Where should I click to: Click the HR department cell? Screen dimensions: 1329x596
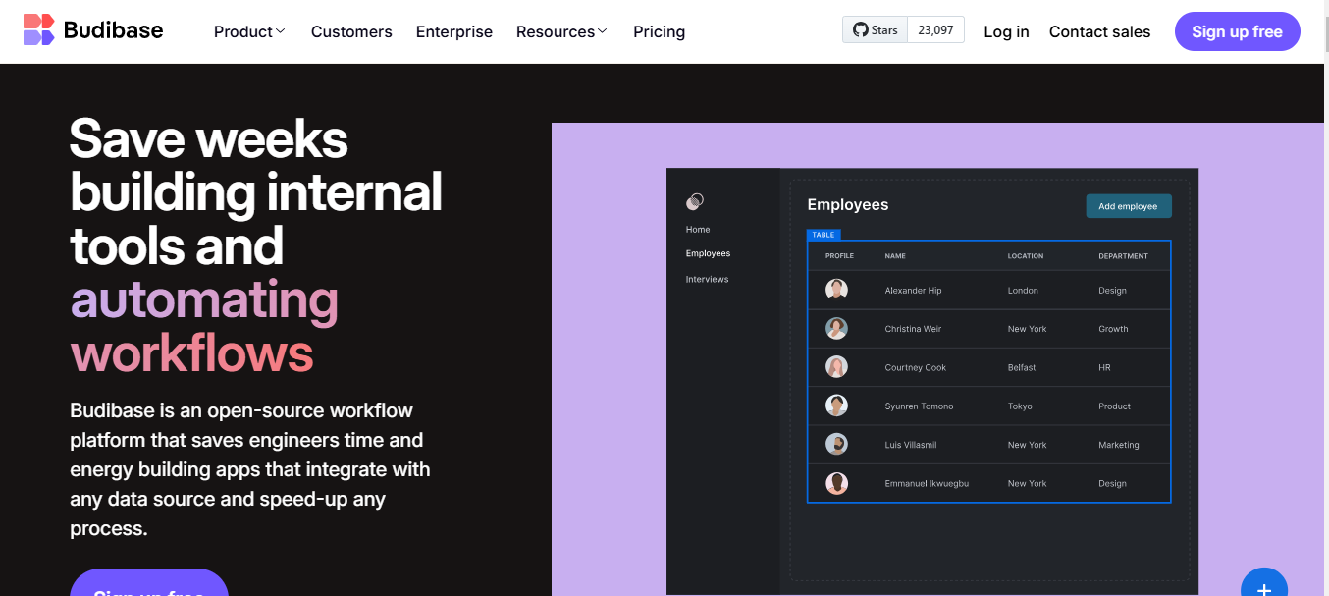[x=1104, y=367]
